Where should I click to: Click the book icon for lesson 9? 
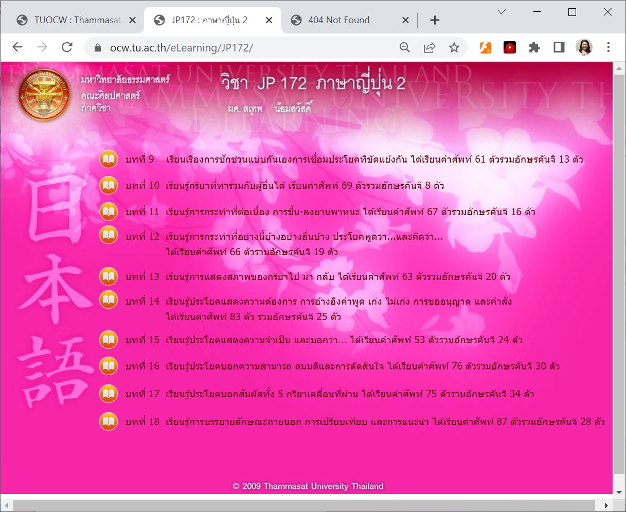[109, 159]
